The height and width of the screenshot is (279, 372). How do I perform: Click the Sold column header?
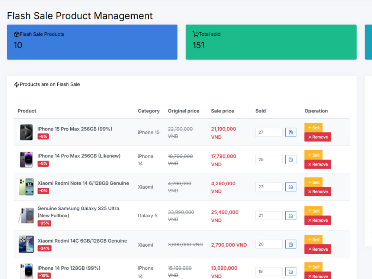260,111
